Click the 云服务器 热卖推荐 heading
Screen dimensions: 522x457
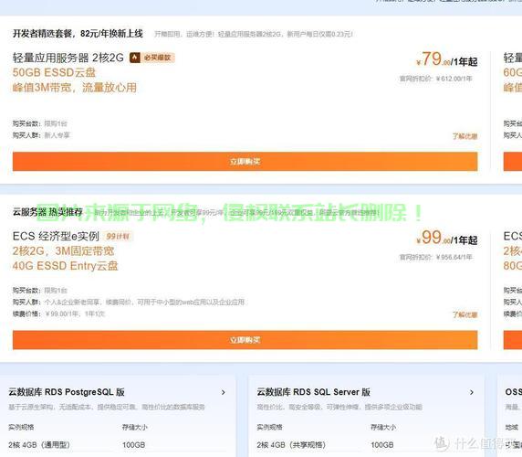pos(47,212)
